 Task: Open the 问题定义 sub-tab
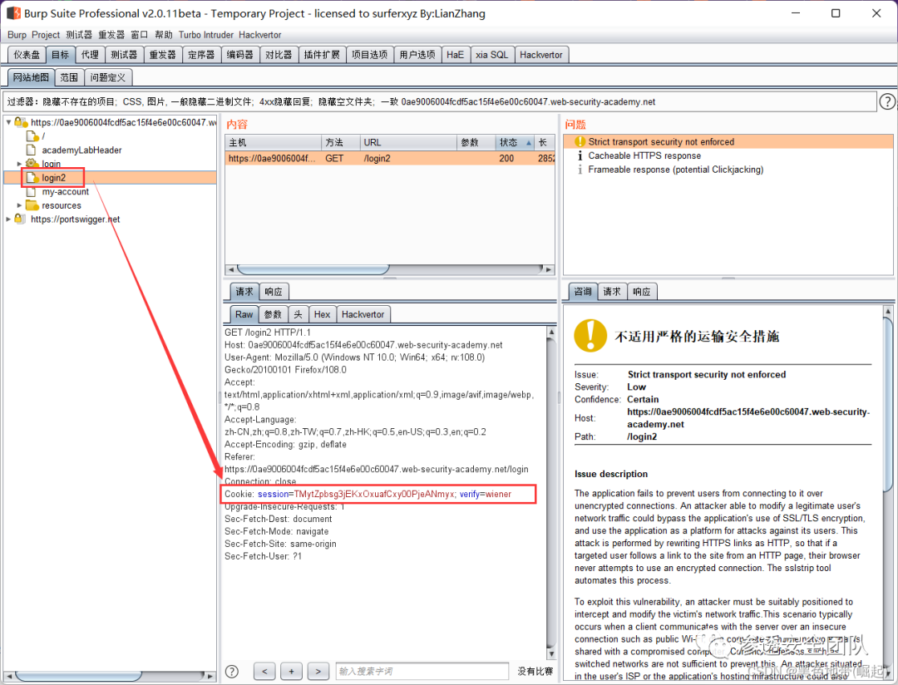[x=107, y=77]
